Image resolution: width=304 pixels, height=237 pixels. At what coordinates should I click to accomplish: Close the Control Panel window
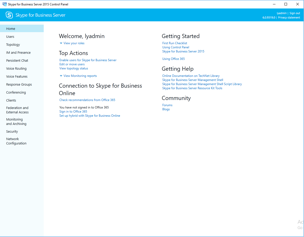(297, 4)
